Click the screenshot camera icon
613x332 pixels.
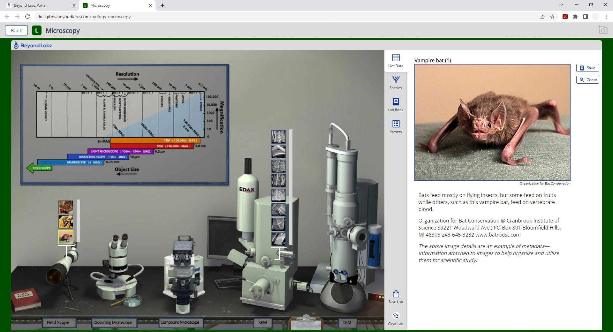(x=602, y=30)
